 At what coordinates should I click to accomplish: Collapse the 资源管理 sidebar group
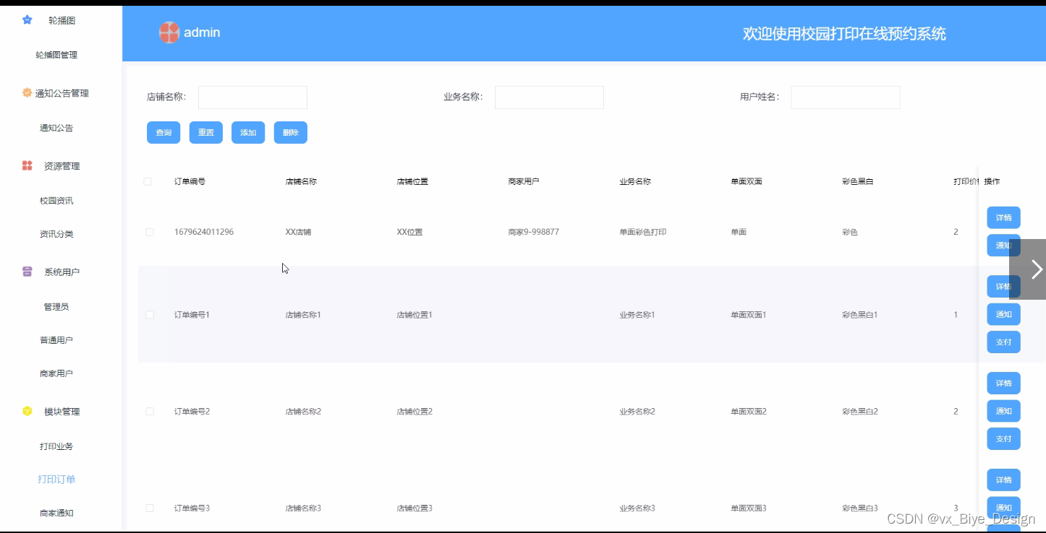tap(61, 165)
